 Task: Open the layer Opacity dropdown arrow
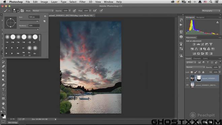click(x=220, y=67)
